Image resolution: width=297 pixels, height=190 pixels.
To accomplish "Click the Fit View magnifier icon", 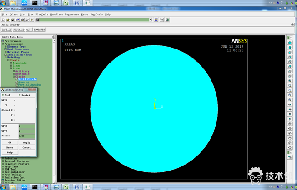I will point(290,81).
